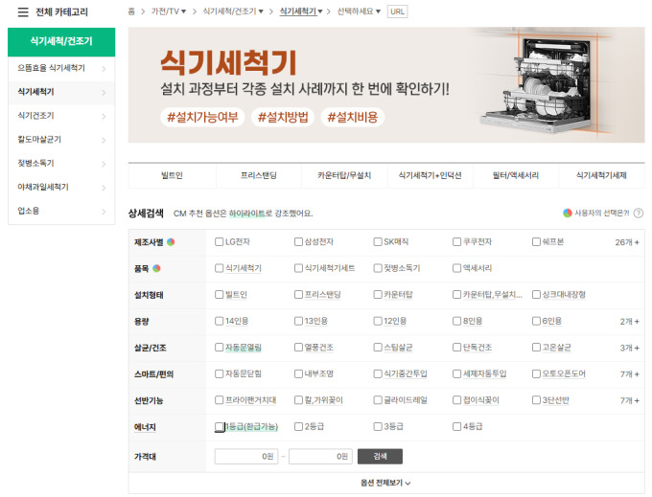This screenshot has width=652, height=497.
Task: Click the colored pie icon beside 제조사별
Action: pos(171,241)
